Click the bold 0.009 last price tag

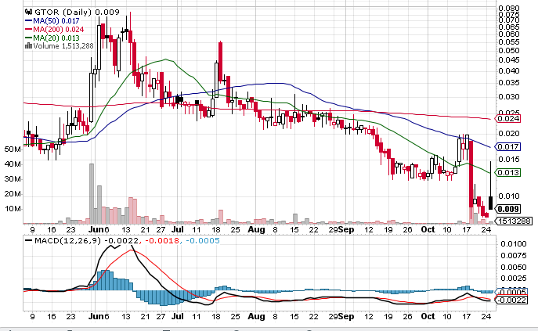507,209
